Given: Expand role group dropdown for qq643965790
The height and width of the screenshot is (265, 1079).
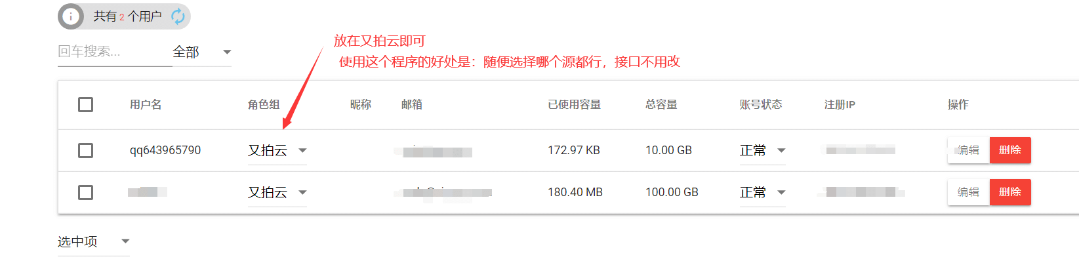Looking at the screenshot, I should point(277,151).
